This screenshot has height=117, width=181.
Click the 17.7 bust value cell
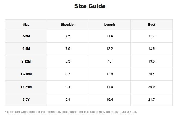[151, 36]
